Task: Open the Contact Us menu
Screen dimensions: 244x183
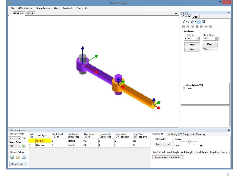Action: [x=82, y=8]
